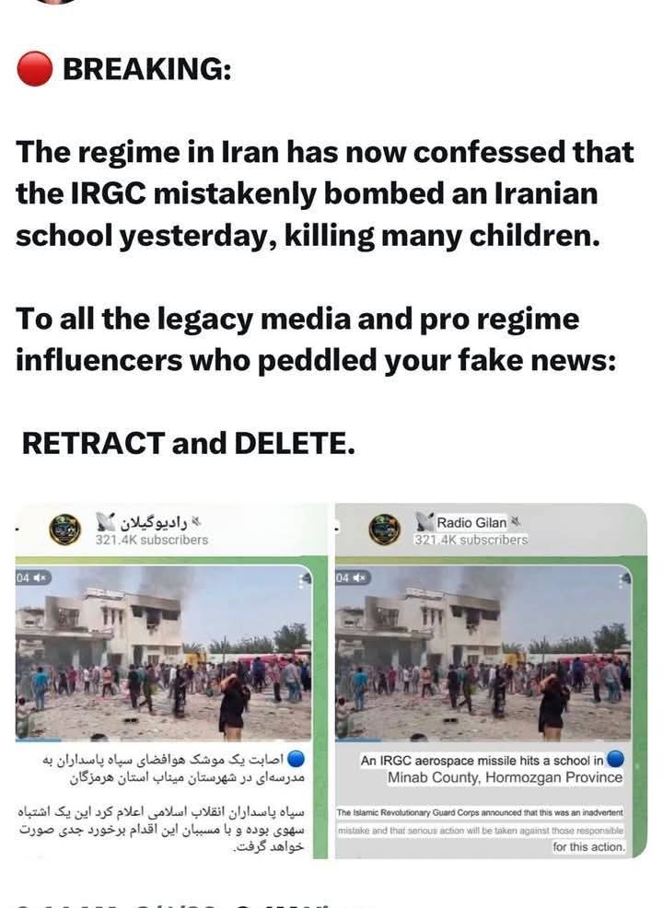Open forward arrow on right video corner
Screen dimensions: 663x908
coord(624,579)
